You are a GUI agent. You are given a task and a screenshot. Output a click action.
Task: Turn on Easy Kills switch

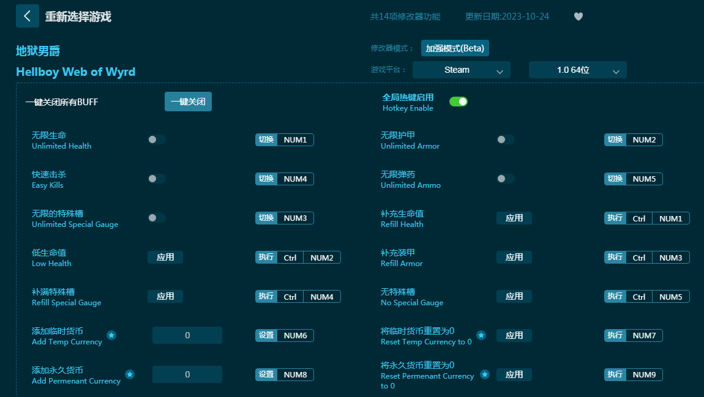[x=156, y=179]
